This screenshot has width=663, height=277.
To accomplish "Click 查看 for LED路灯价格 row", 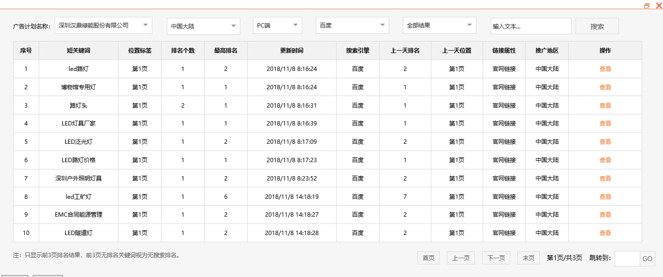I will (x=605, y=160).
